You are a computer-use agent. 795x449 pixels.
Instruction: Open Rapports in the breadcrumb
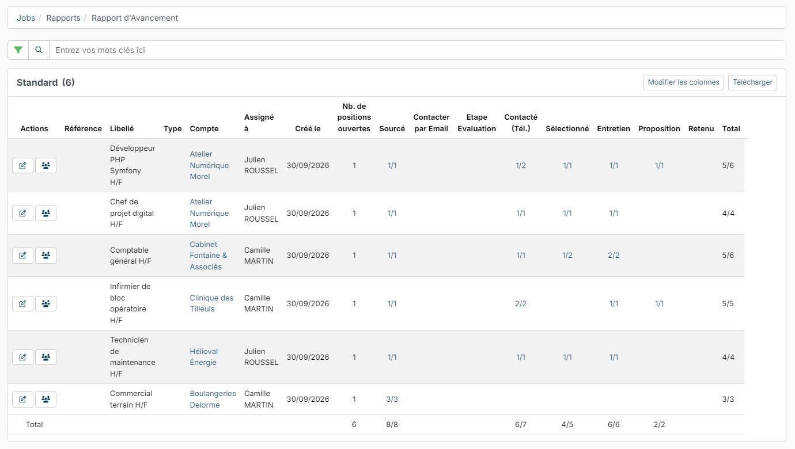(63, 18)
